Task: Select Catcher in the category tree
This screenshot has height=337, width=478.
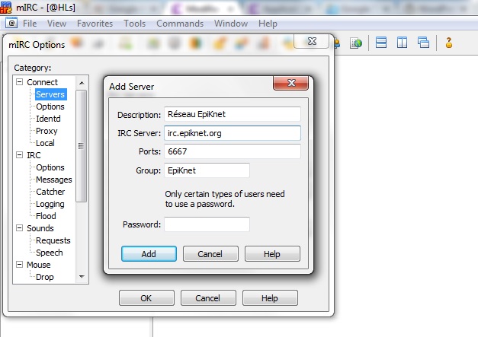Action: [x=50, y=192]
